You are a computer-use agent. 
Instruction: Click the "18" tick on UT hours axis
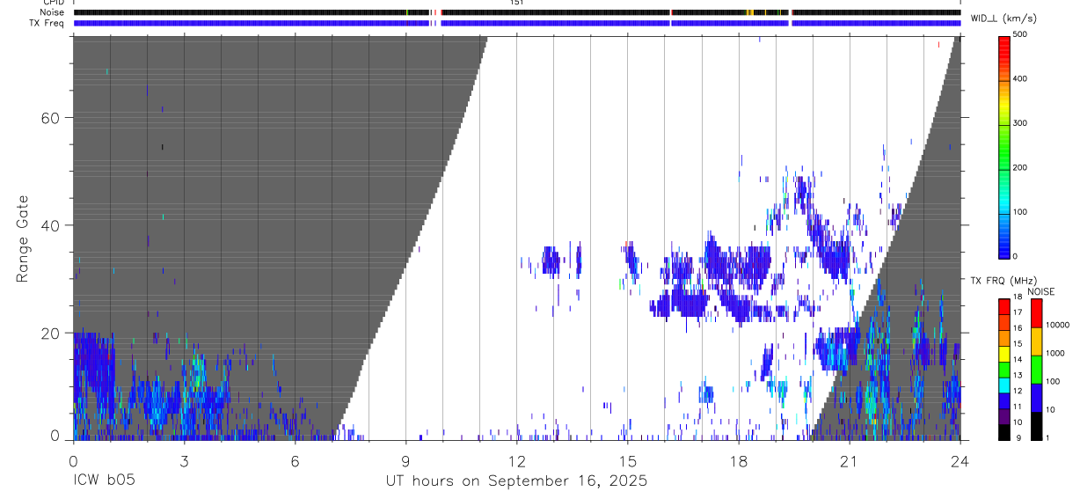point(738,460)
